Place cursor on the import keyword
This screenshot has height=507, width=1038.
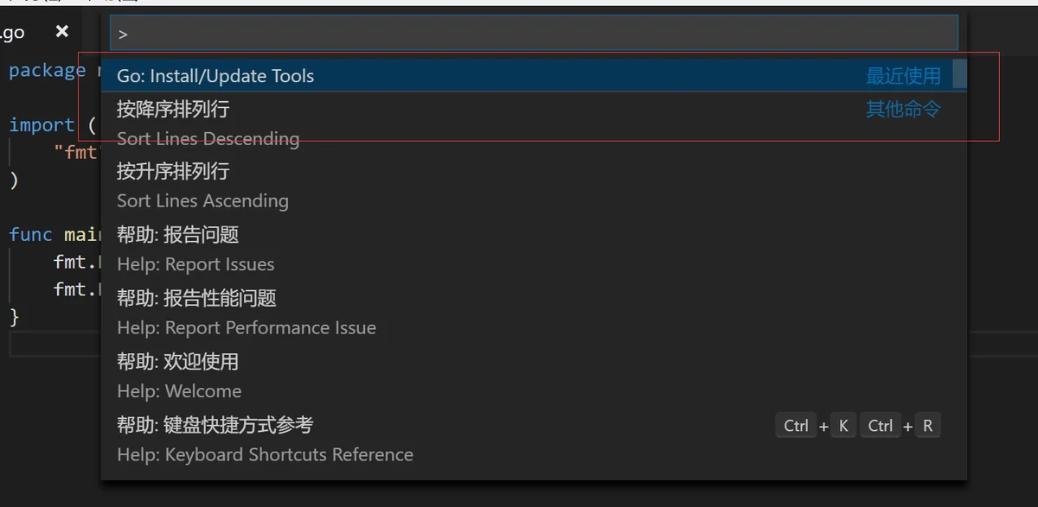point(42,124)
